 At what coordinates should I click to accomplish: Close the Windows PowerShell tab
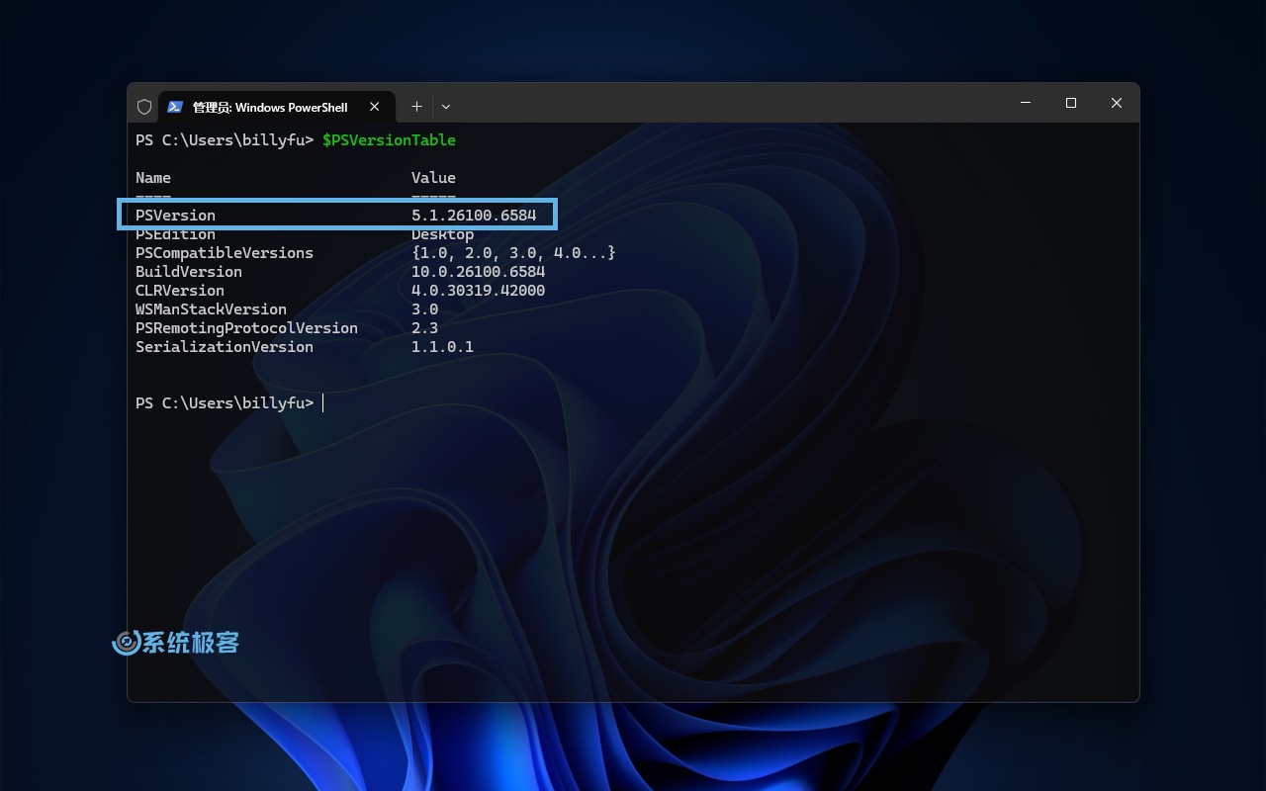pos(375,107)
